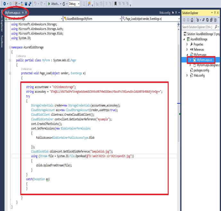This screenshot has width=221, height=211.
Task: Toggle Sync with Active Document icon
Action: 203,20
